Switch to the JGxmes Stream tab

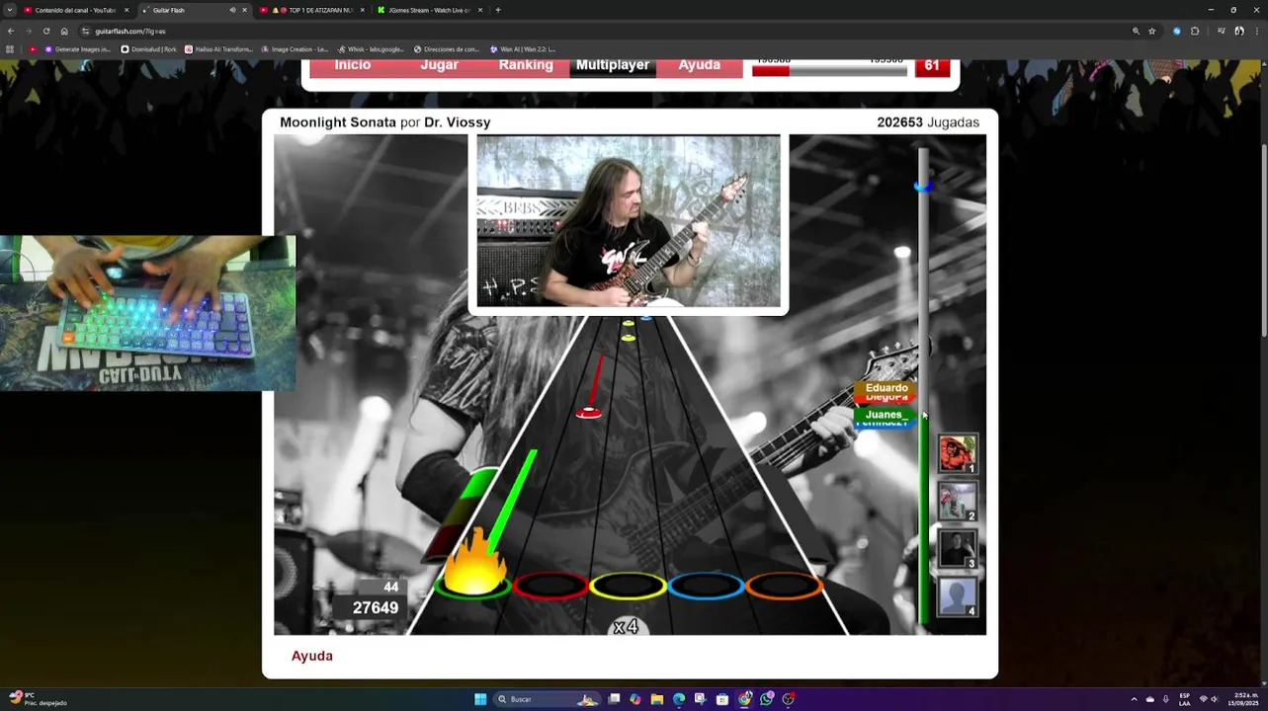tap(429, 10)
